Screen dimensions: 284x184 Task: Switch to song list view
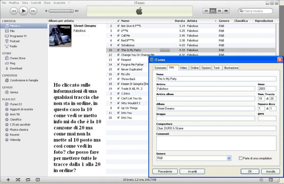click(206, 11)
